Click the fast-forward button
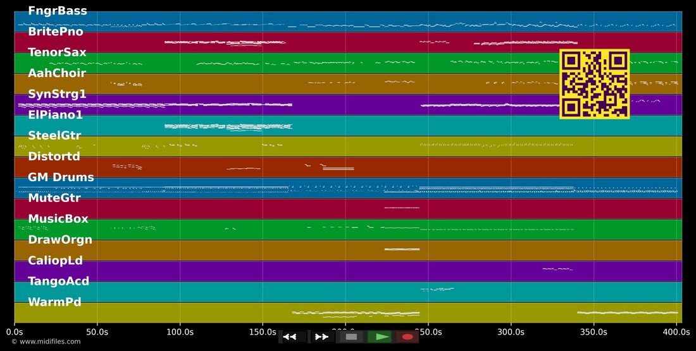 pos(322,337)
